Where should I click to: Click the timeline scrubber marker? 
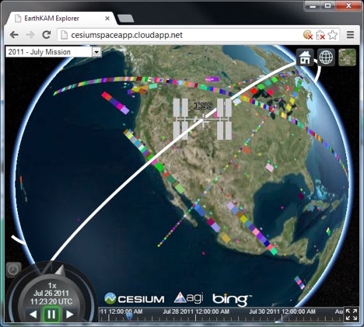(x=130, y=316)
